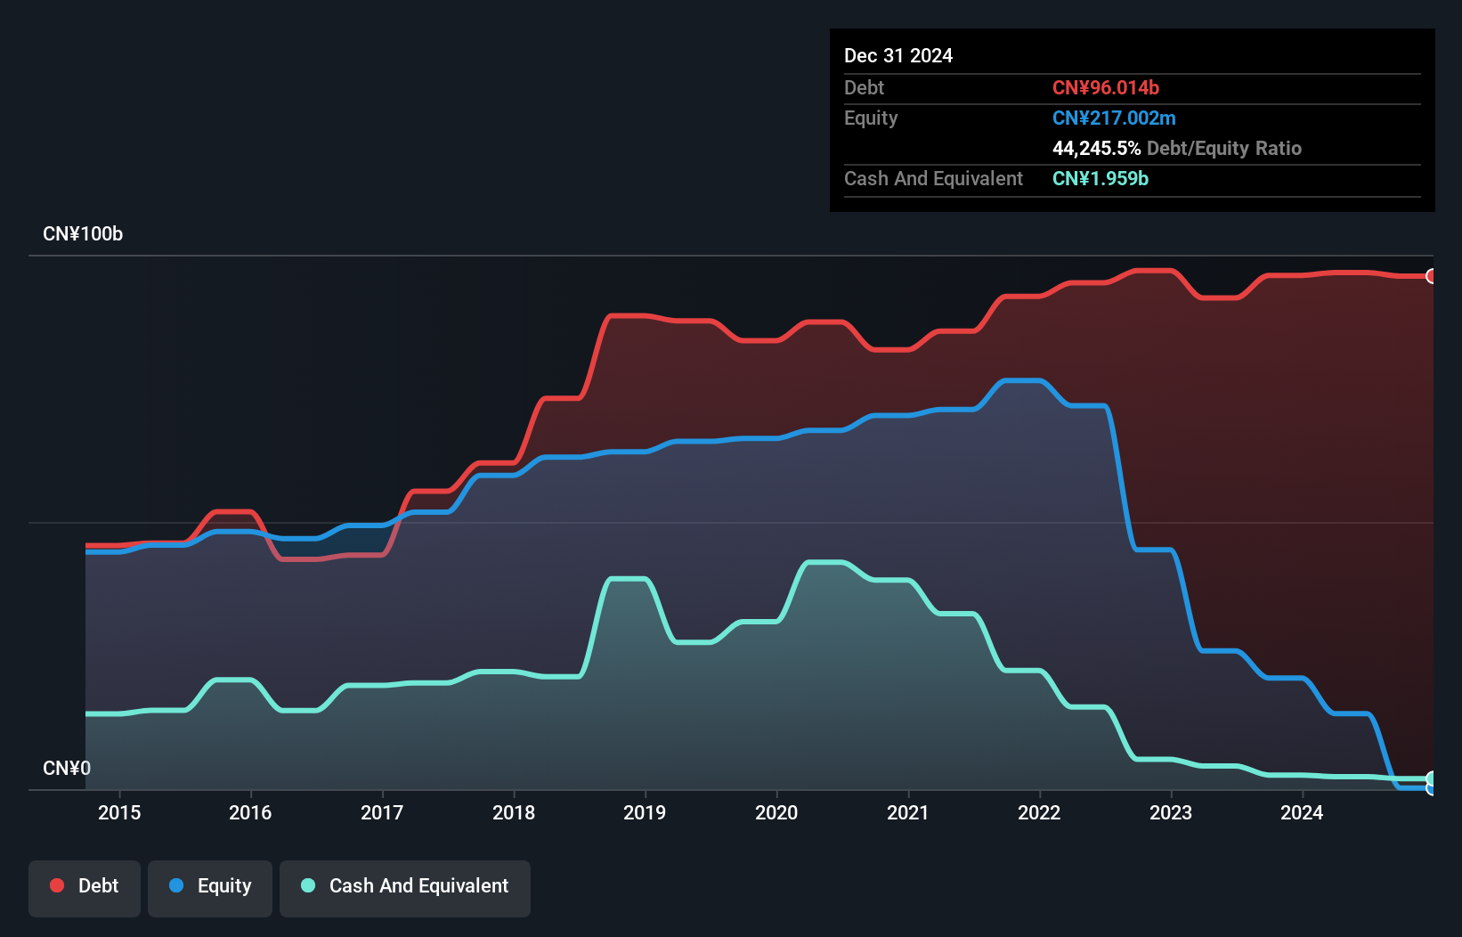
Task: Click the Dec 31 2024 tooltip date
Action: tap(898, 55)
